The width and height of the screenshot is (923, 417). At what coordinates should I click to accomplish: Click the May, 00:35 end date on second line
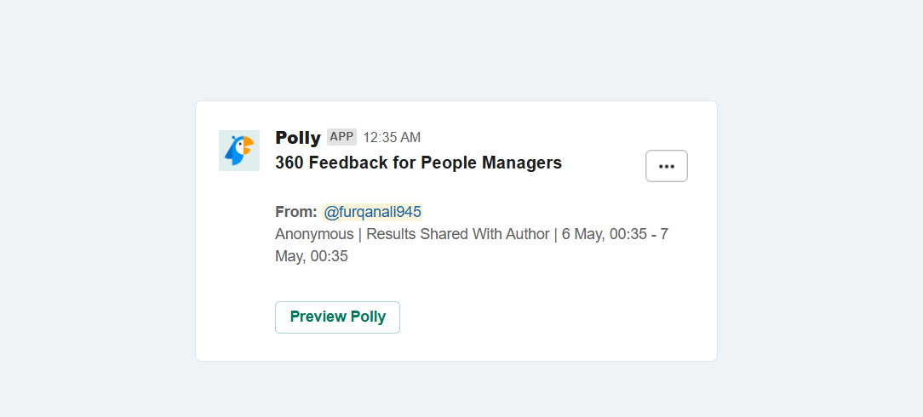pos(312,256)
